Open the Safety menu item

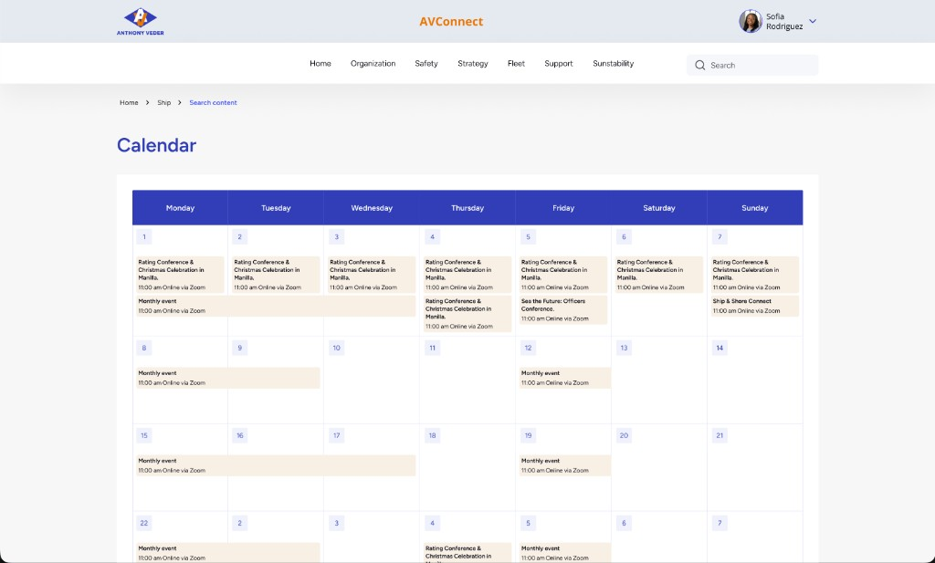(x=426, y=63)
